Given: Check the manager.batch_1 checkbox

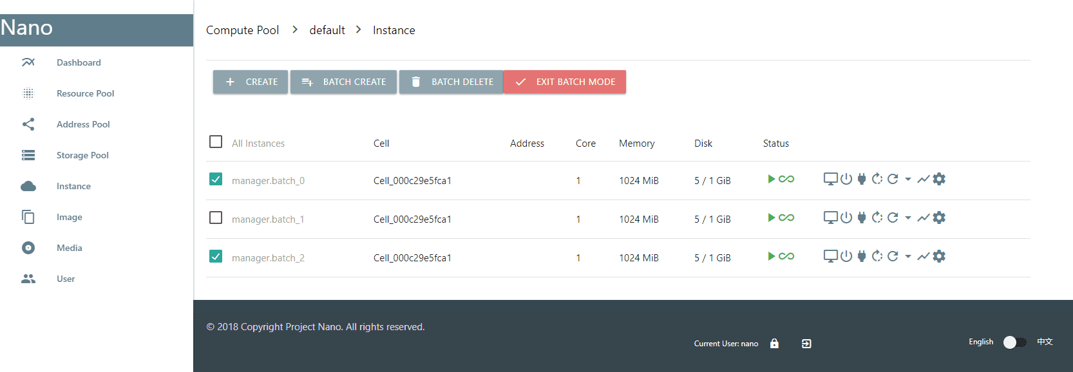Looking at the screenshot, I should pos(216,218).
